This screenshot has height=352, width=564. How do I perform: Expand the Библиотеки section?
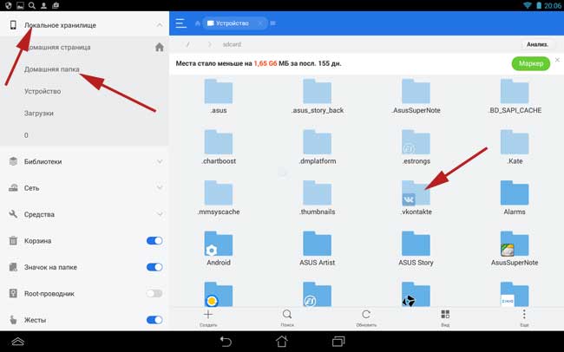[x=160, y=161]
